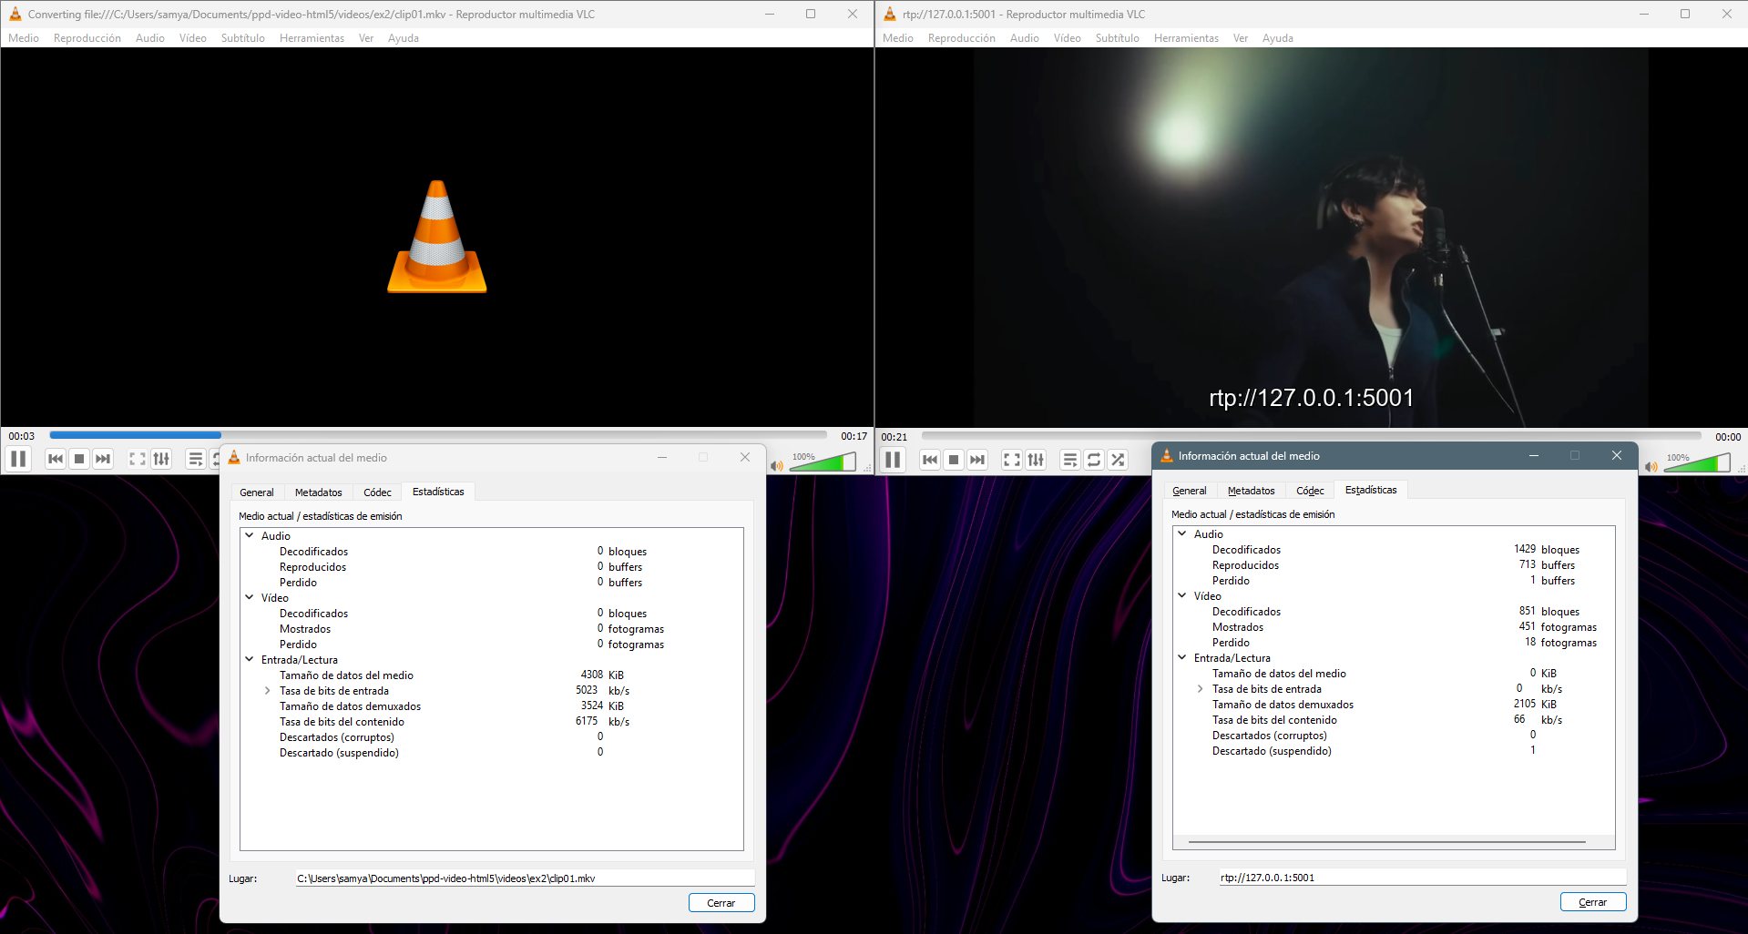Open the Herramientas menu in the left VLC window
This screenshot has height=934, width=1748.
pyautogui.click(x=312, y=38)
